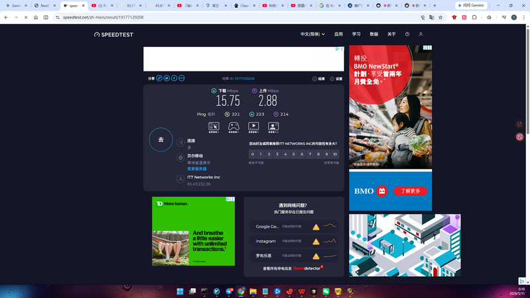Open the 结果 results button
The height and width of the screenshot is (298, 530).
tap(319, 79)
